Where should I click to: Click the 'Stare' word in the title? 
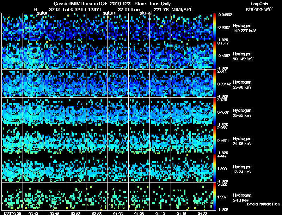click(x=140, y=4)
